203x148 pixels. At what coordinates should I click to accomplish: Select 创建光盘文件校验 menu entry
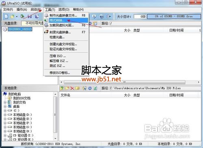pos(66,44)
